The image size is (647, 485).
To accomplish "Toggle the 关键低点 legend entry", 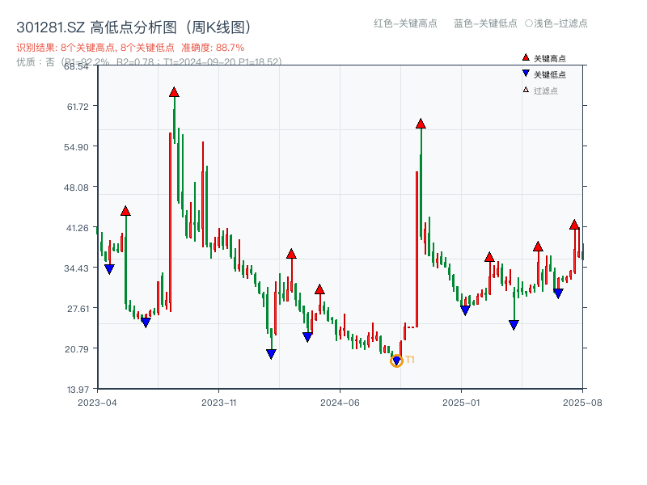I will pos(540,75).
